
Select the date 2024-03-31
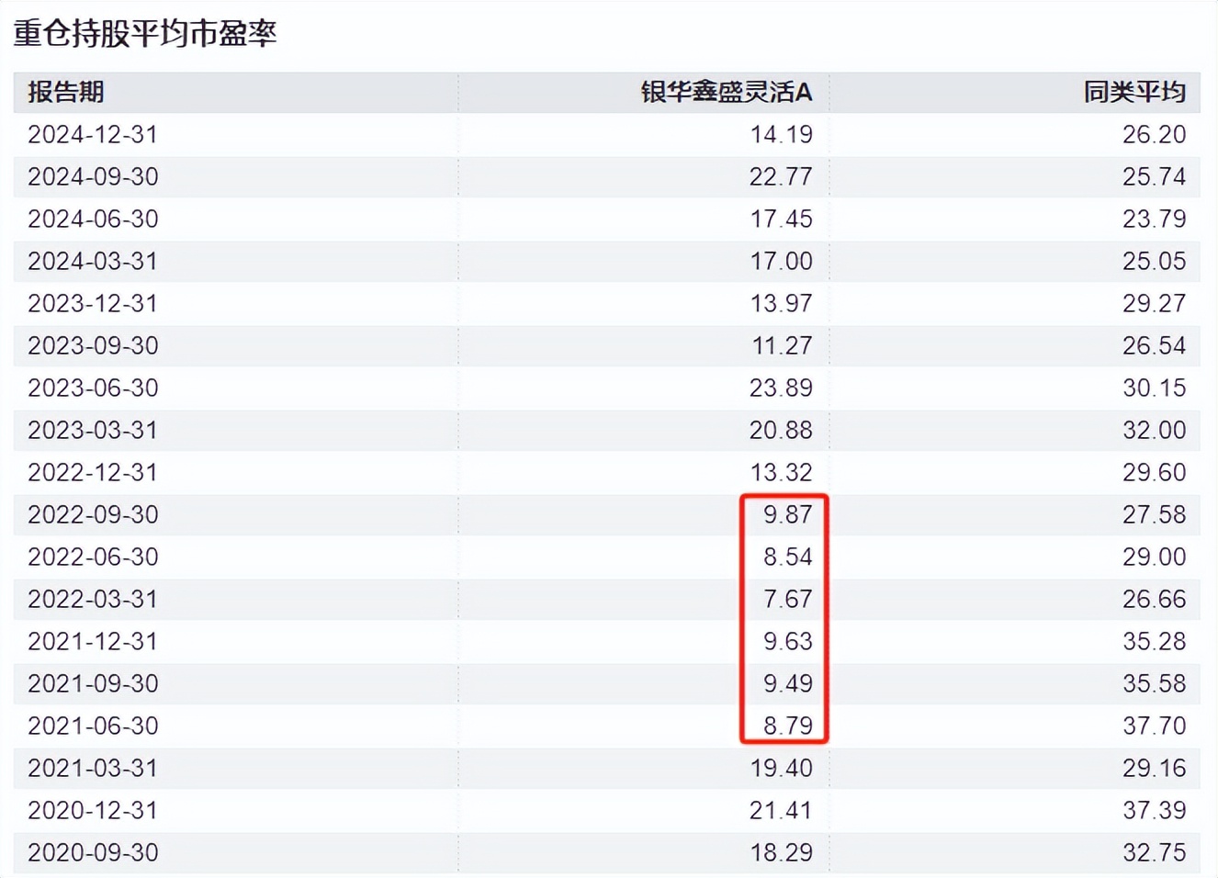pyautogui.click(x=93, y=261)
